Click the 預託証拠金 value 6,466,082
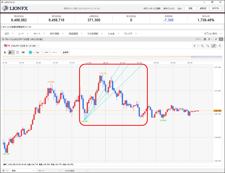 [x=19, y=20]
